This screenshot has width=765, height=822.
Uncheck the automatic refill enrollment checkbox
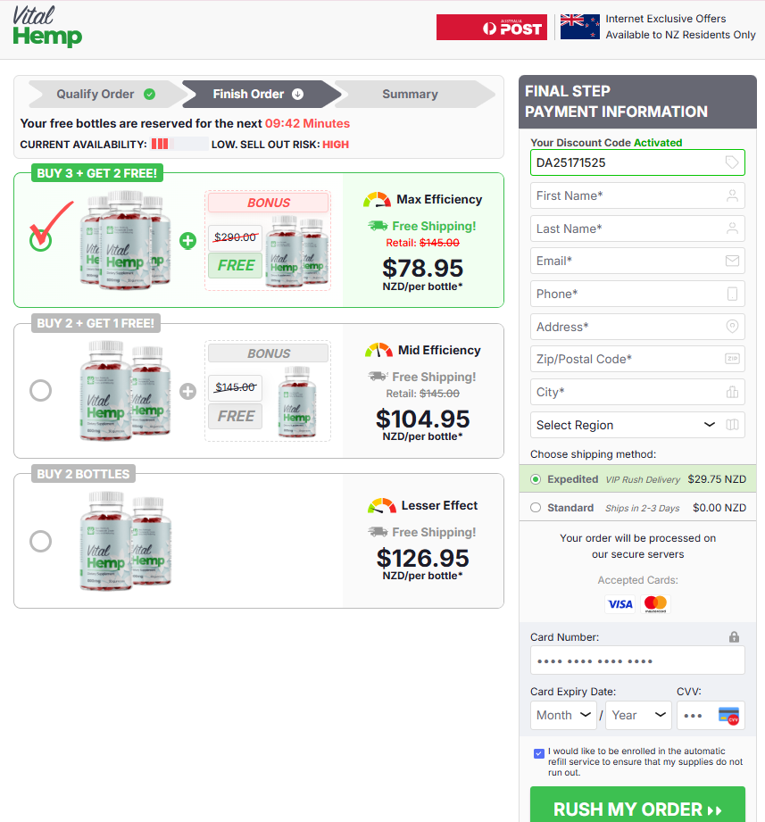[x=538, y=752]
